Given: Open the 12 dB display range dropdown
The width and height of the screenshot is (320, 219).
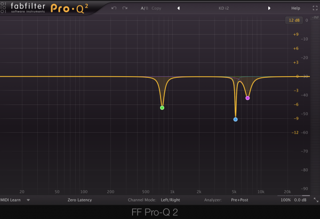Looking at the screenshot, I should tap(294, 20).
